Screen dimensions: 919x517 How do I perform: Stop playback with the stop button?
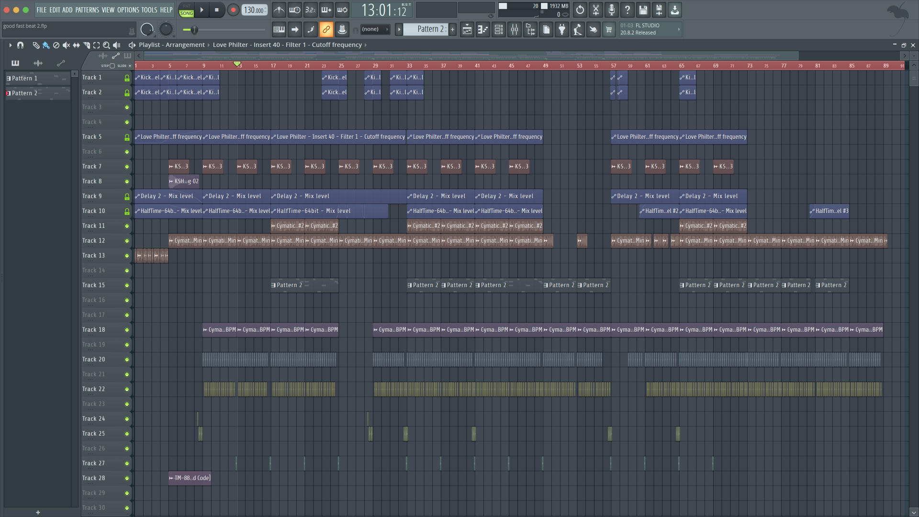217,10
